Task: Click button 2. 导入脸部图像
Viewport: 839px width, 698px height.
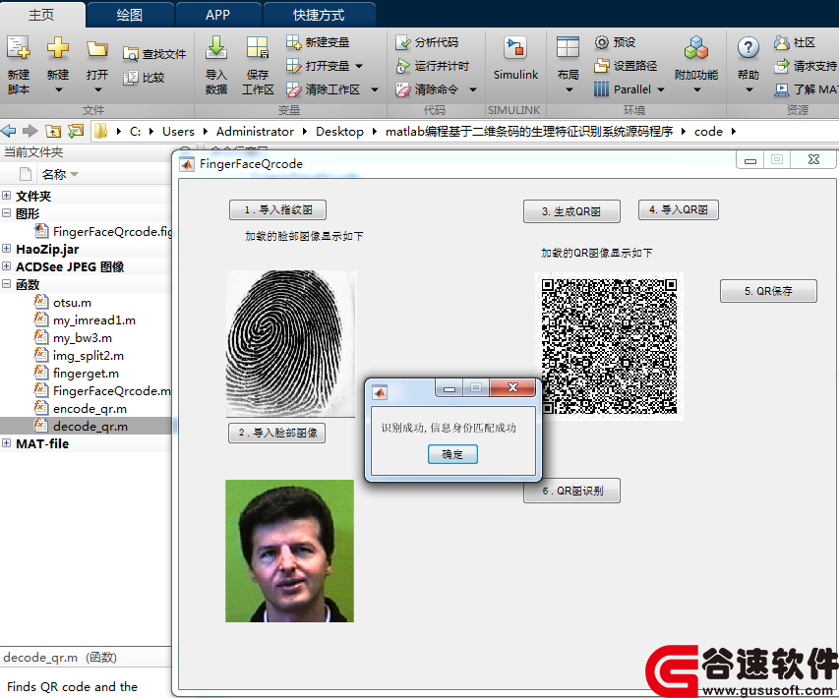Action: [277, 433]
